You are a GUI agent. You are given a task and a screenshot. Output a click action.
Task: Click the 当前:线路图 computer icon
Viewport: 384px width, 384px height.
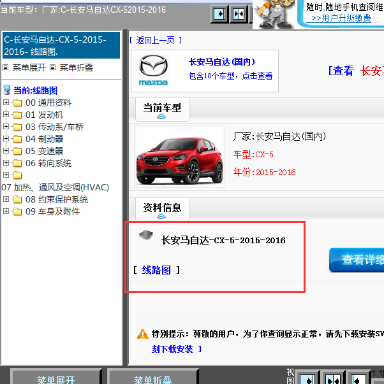pos(7,90)
